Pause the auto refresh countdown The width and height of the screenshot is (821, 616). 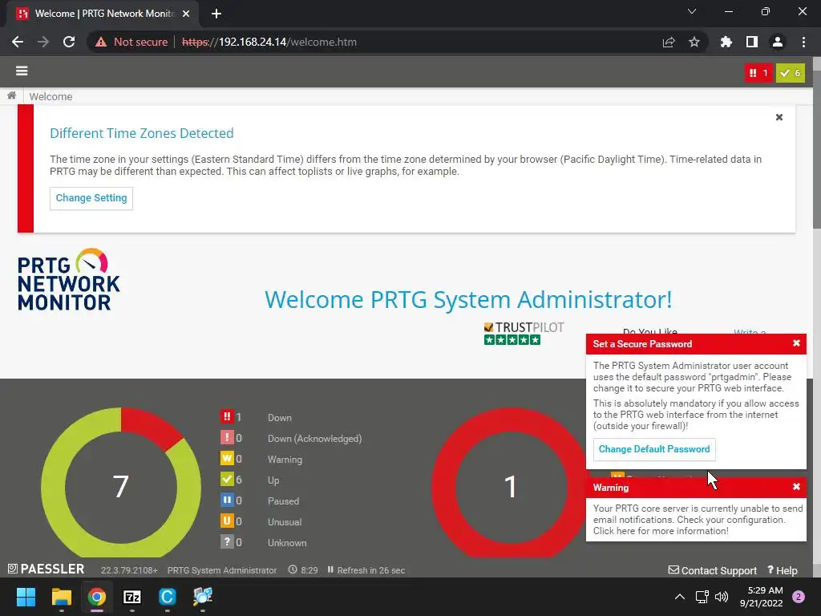pos(330,570)
